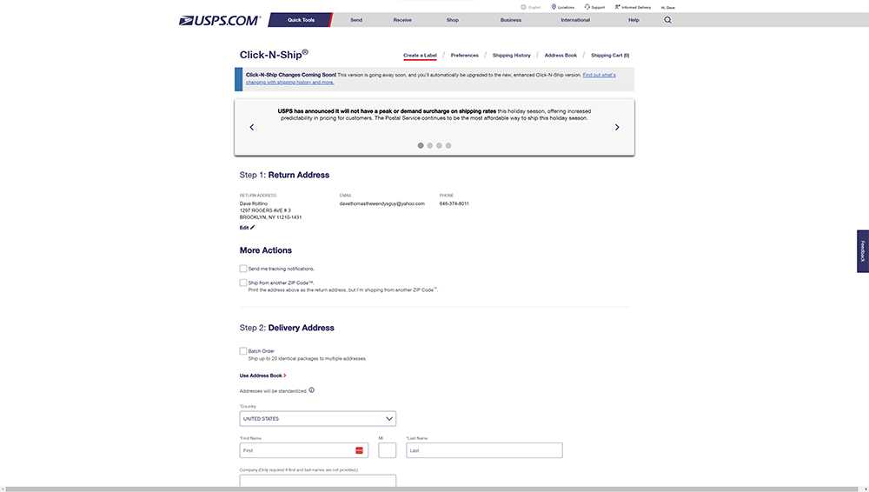Open the Business menu

[x=511, y=20]
